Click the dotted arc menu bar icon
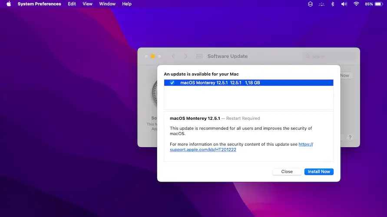This screenshot has width=387, height=217. click(x=321, y=4)
